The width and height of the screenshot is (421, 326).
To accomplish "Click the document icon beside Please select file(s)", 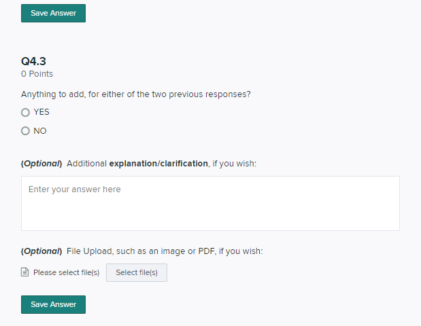I will [25, 272].
